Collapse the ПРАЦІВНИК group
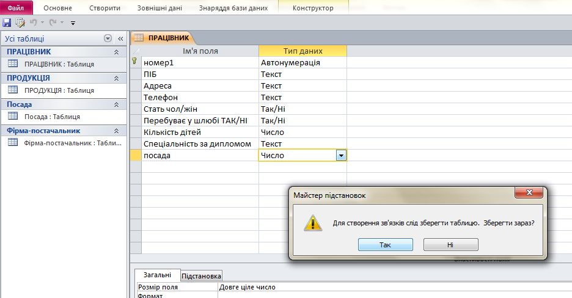572x298 pixels. pyautogui.click(x=116, y=52)
